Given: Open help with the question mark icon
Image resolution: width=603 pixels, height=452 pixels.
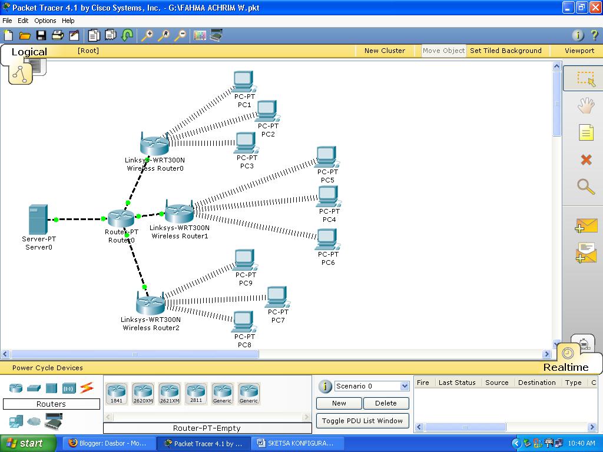Looking at the screenshot, I should (x=594, y=35).
